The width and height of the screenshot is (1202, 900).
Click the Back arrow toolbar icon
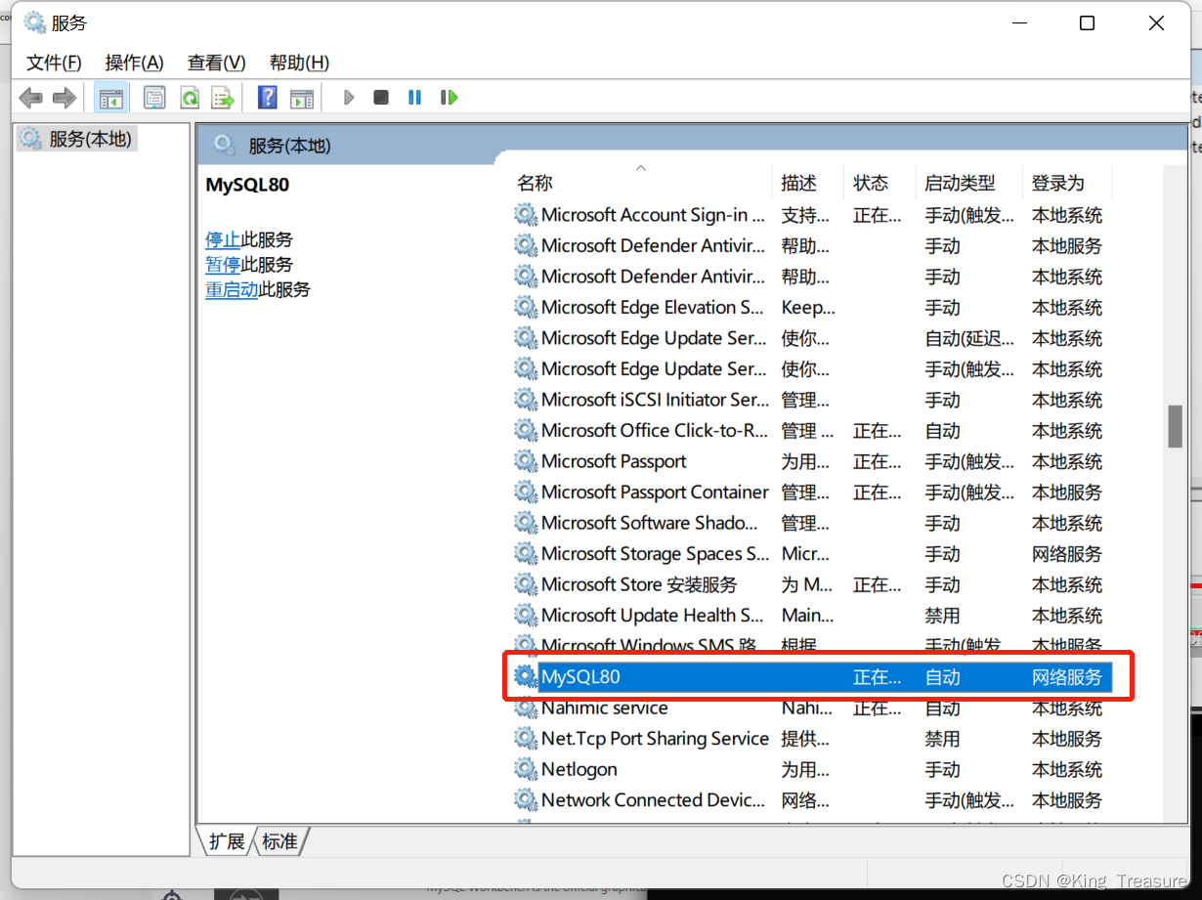click(31, 98)
